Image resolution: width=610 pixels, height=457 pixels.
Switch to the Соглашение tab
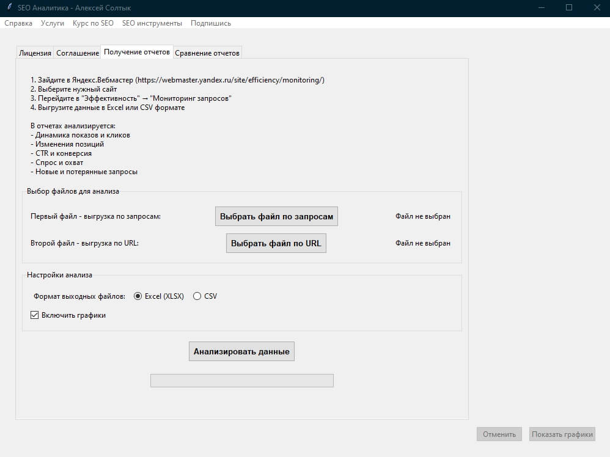(x=78, y=53)
